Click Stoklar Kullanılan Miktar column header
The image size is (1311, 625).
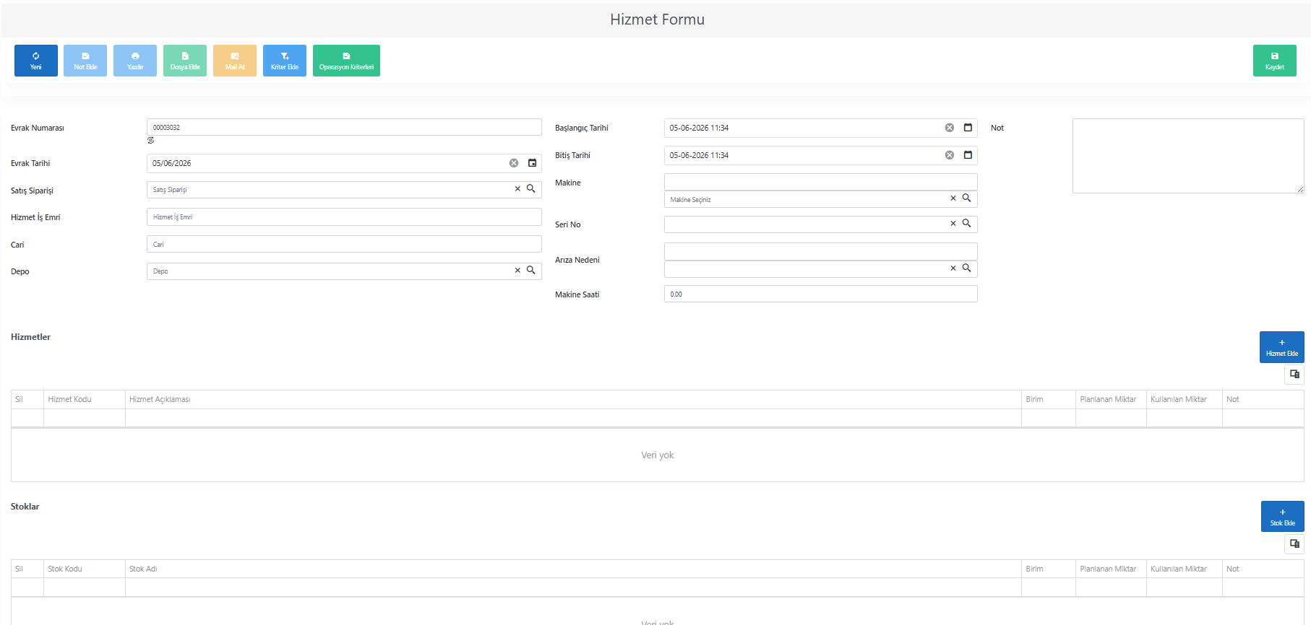click(1185, 569)
